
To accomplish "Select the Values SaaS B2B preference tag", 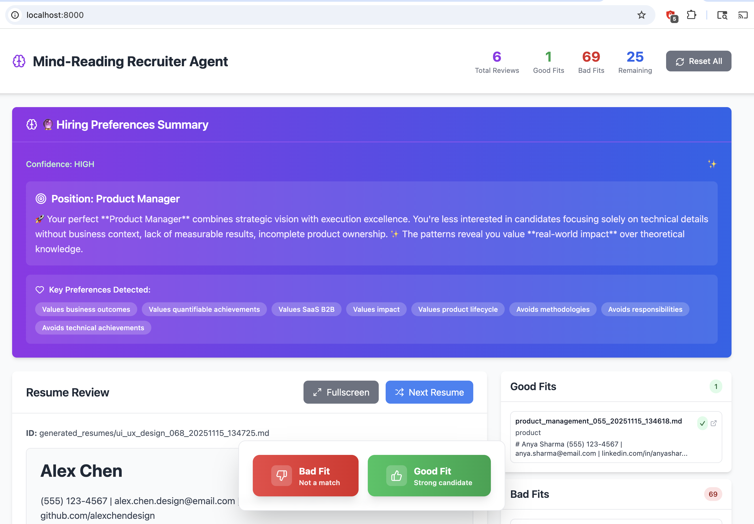I will 306,310.
